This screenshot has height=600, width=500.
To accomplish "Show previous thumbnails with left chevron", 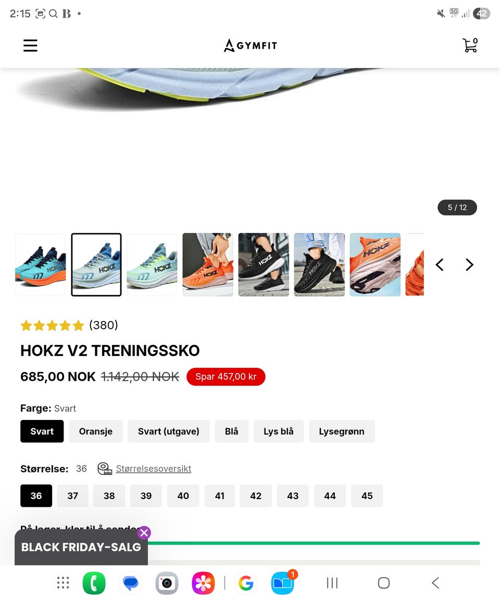I will point(440,265).
